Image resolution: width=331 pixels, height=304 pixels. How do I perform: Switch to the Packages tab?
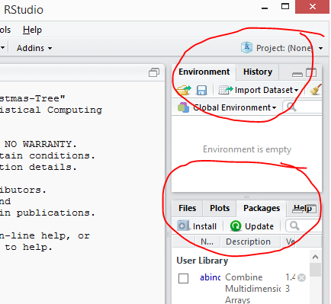coord(262,208)
